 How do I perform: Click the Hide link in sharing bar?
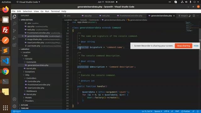pos(196,46)
